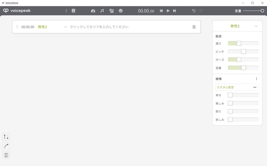The image size is (267, 166).
Task: Open the split/column tool icon at bottom left
Action: [x=6, y=155]
